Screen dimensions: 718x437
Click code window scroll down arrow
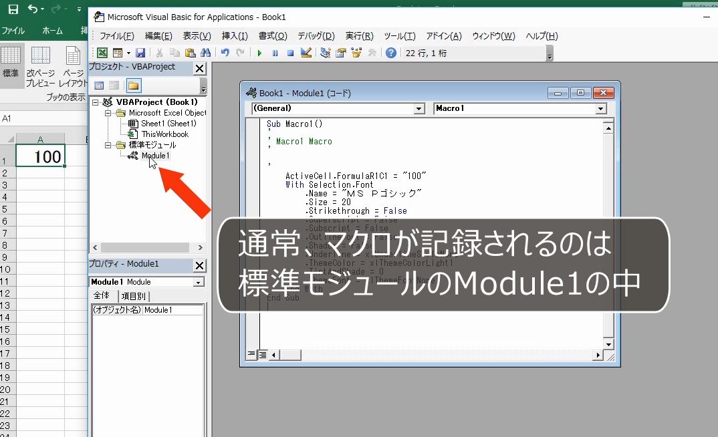[x=608, y=345]
